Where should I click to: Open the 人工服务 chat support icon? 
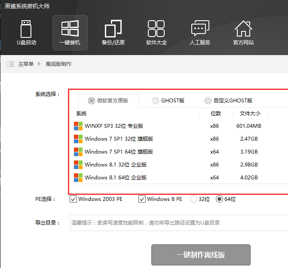point(200,33)
